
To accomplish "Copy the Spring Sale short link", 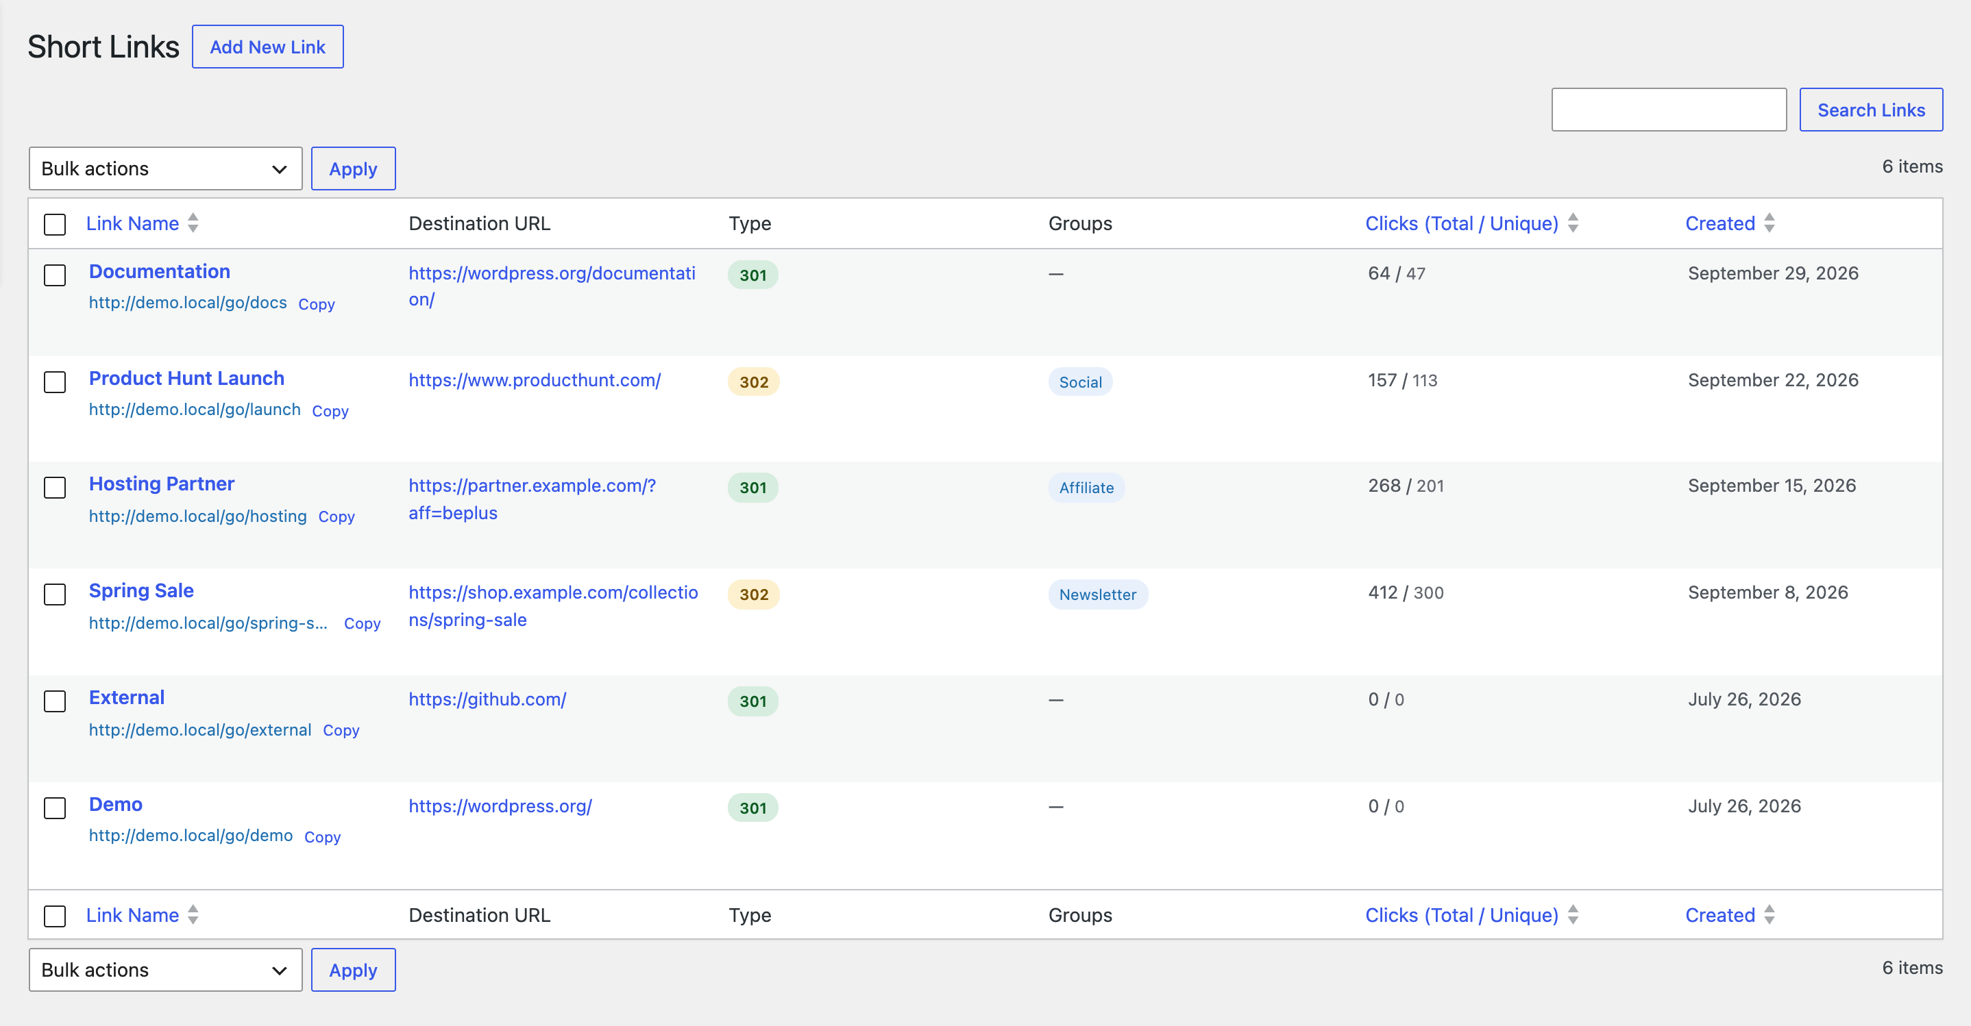I will 362,624.
